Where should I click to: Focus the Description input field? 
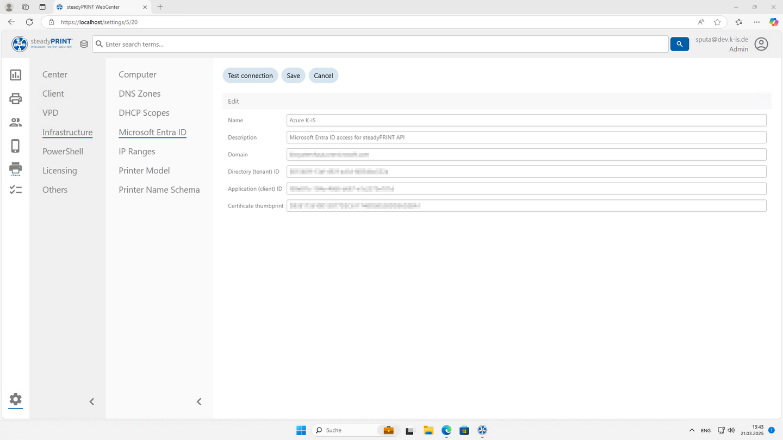[526, 137]
